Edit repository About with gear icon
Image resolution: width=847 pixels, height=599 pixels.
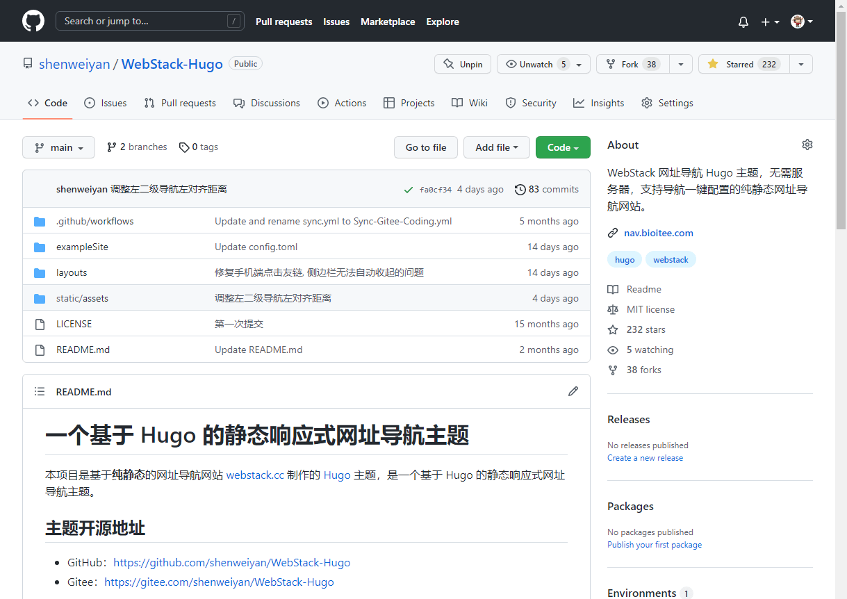point(807,145)
